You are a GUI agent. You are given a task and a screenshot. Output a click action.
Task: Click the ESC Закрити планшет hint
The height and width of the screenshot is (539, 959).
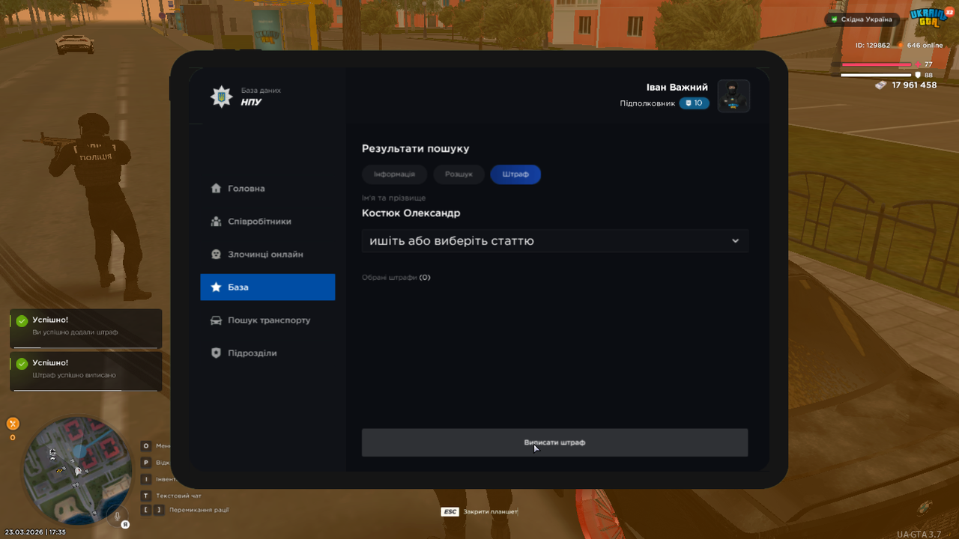[x=479, y=511]
